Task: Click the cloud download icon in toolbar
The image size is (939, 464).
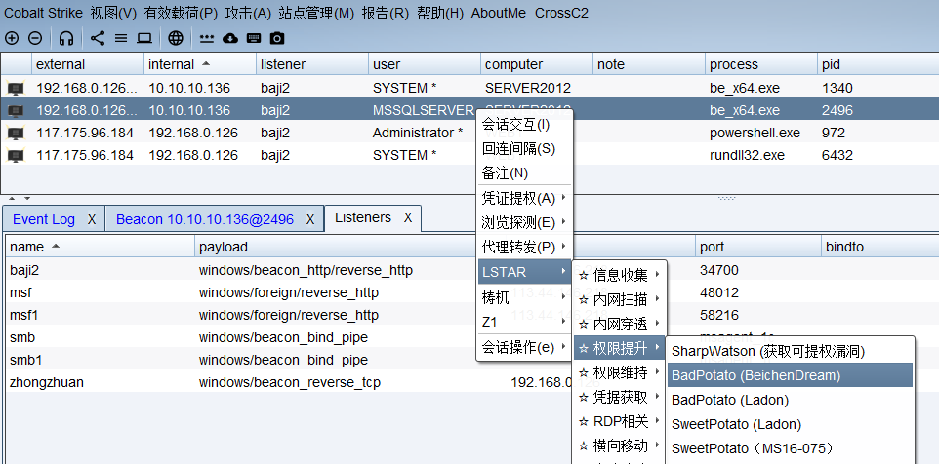Action: 230,38
